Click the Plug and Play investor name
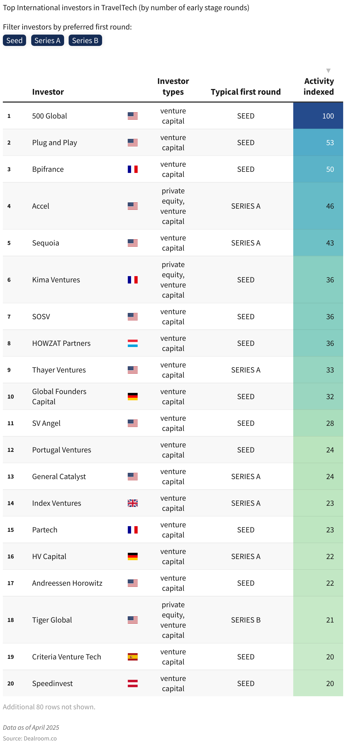Image resolution: width=346 pixels, height=745 pixels. [55, 143]
